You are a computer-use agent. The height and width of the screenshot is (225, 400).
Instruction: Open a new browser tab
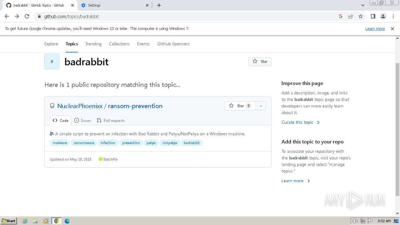point(159,5)
